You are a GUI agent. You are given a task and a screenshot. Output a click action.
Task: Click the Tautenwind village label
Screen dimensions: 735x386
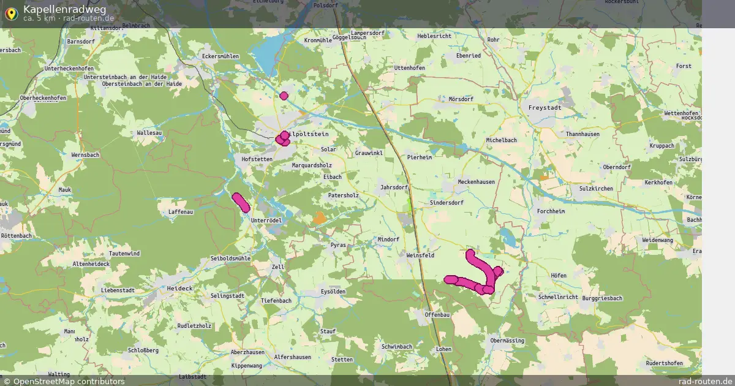pyautogui.click(x=124, y=253)
